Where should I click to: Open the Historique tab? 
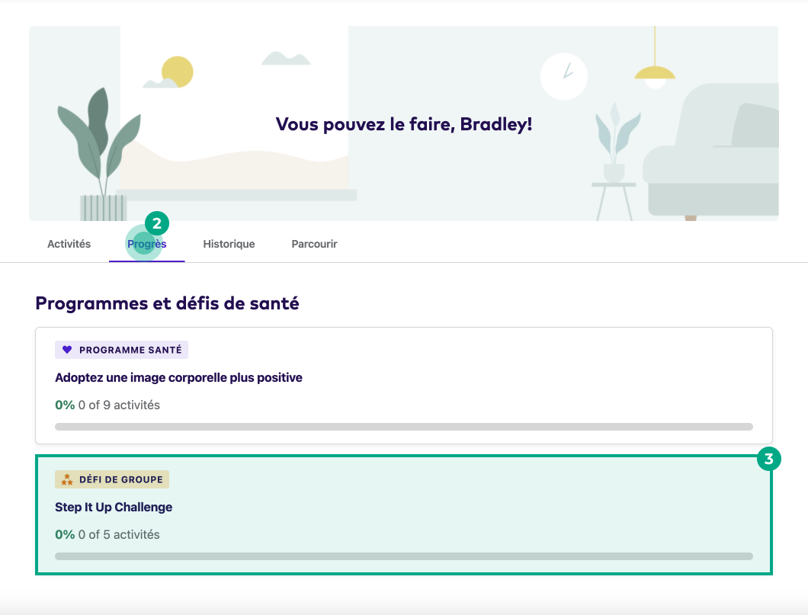[x=228, y=244]
